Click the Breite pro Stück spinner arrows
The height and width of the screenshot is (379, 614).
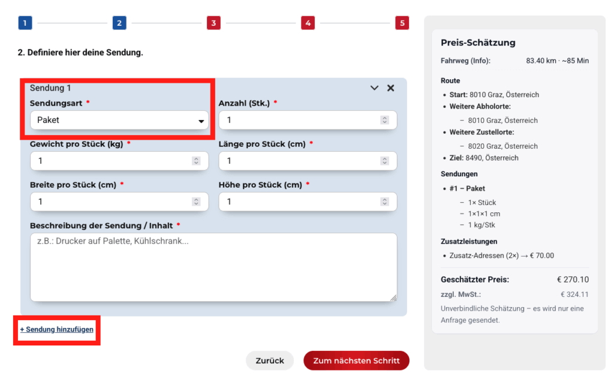196,201
